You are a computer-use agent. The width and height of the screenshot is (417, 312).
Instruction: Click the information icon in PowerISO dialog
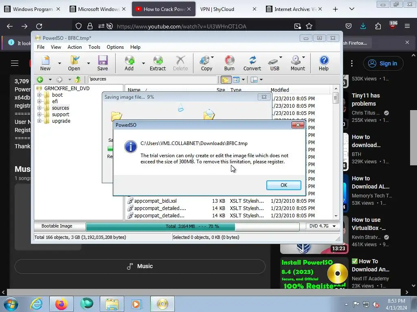[x=131, y=147]
